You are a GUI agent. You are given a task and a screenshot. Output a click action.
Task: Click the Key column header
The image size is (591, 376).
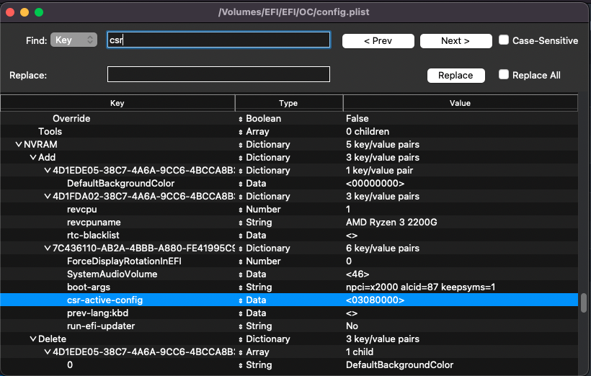point(117,103)
